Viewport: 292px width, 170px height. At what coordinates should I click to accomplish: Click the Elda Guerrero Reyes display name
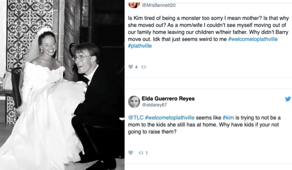(168, 99)
